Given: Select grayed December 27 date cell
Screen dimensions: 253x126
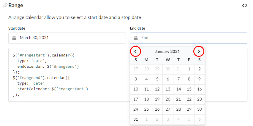Looking at the screenshot, I should [x=136, y=69].
